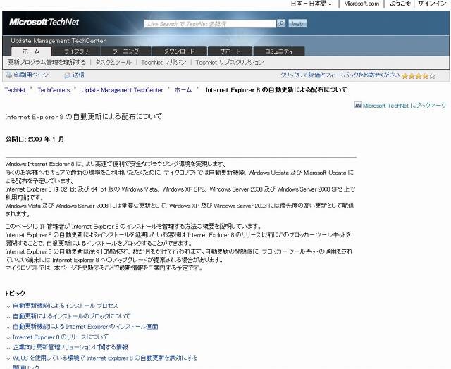
Task: Click the トピック heading
Action: pos(15,294)
